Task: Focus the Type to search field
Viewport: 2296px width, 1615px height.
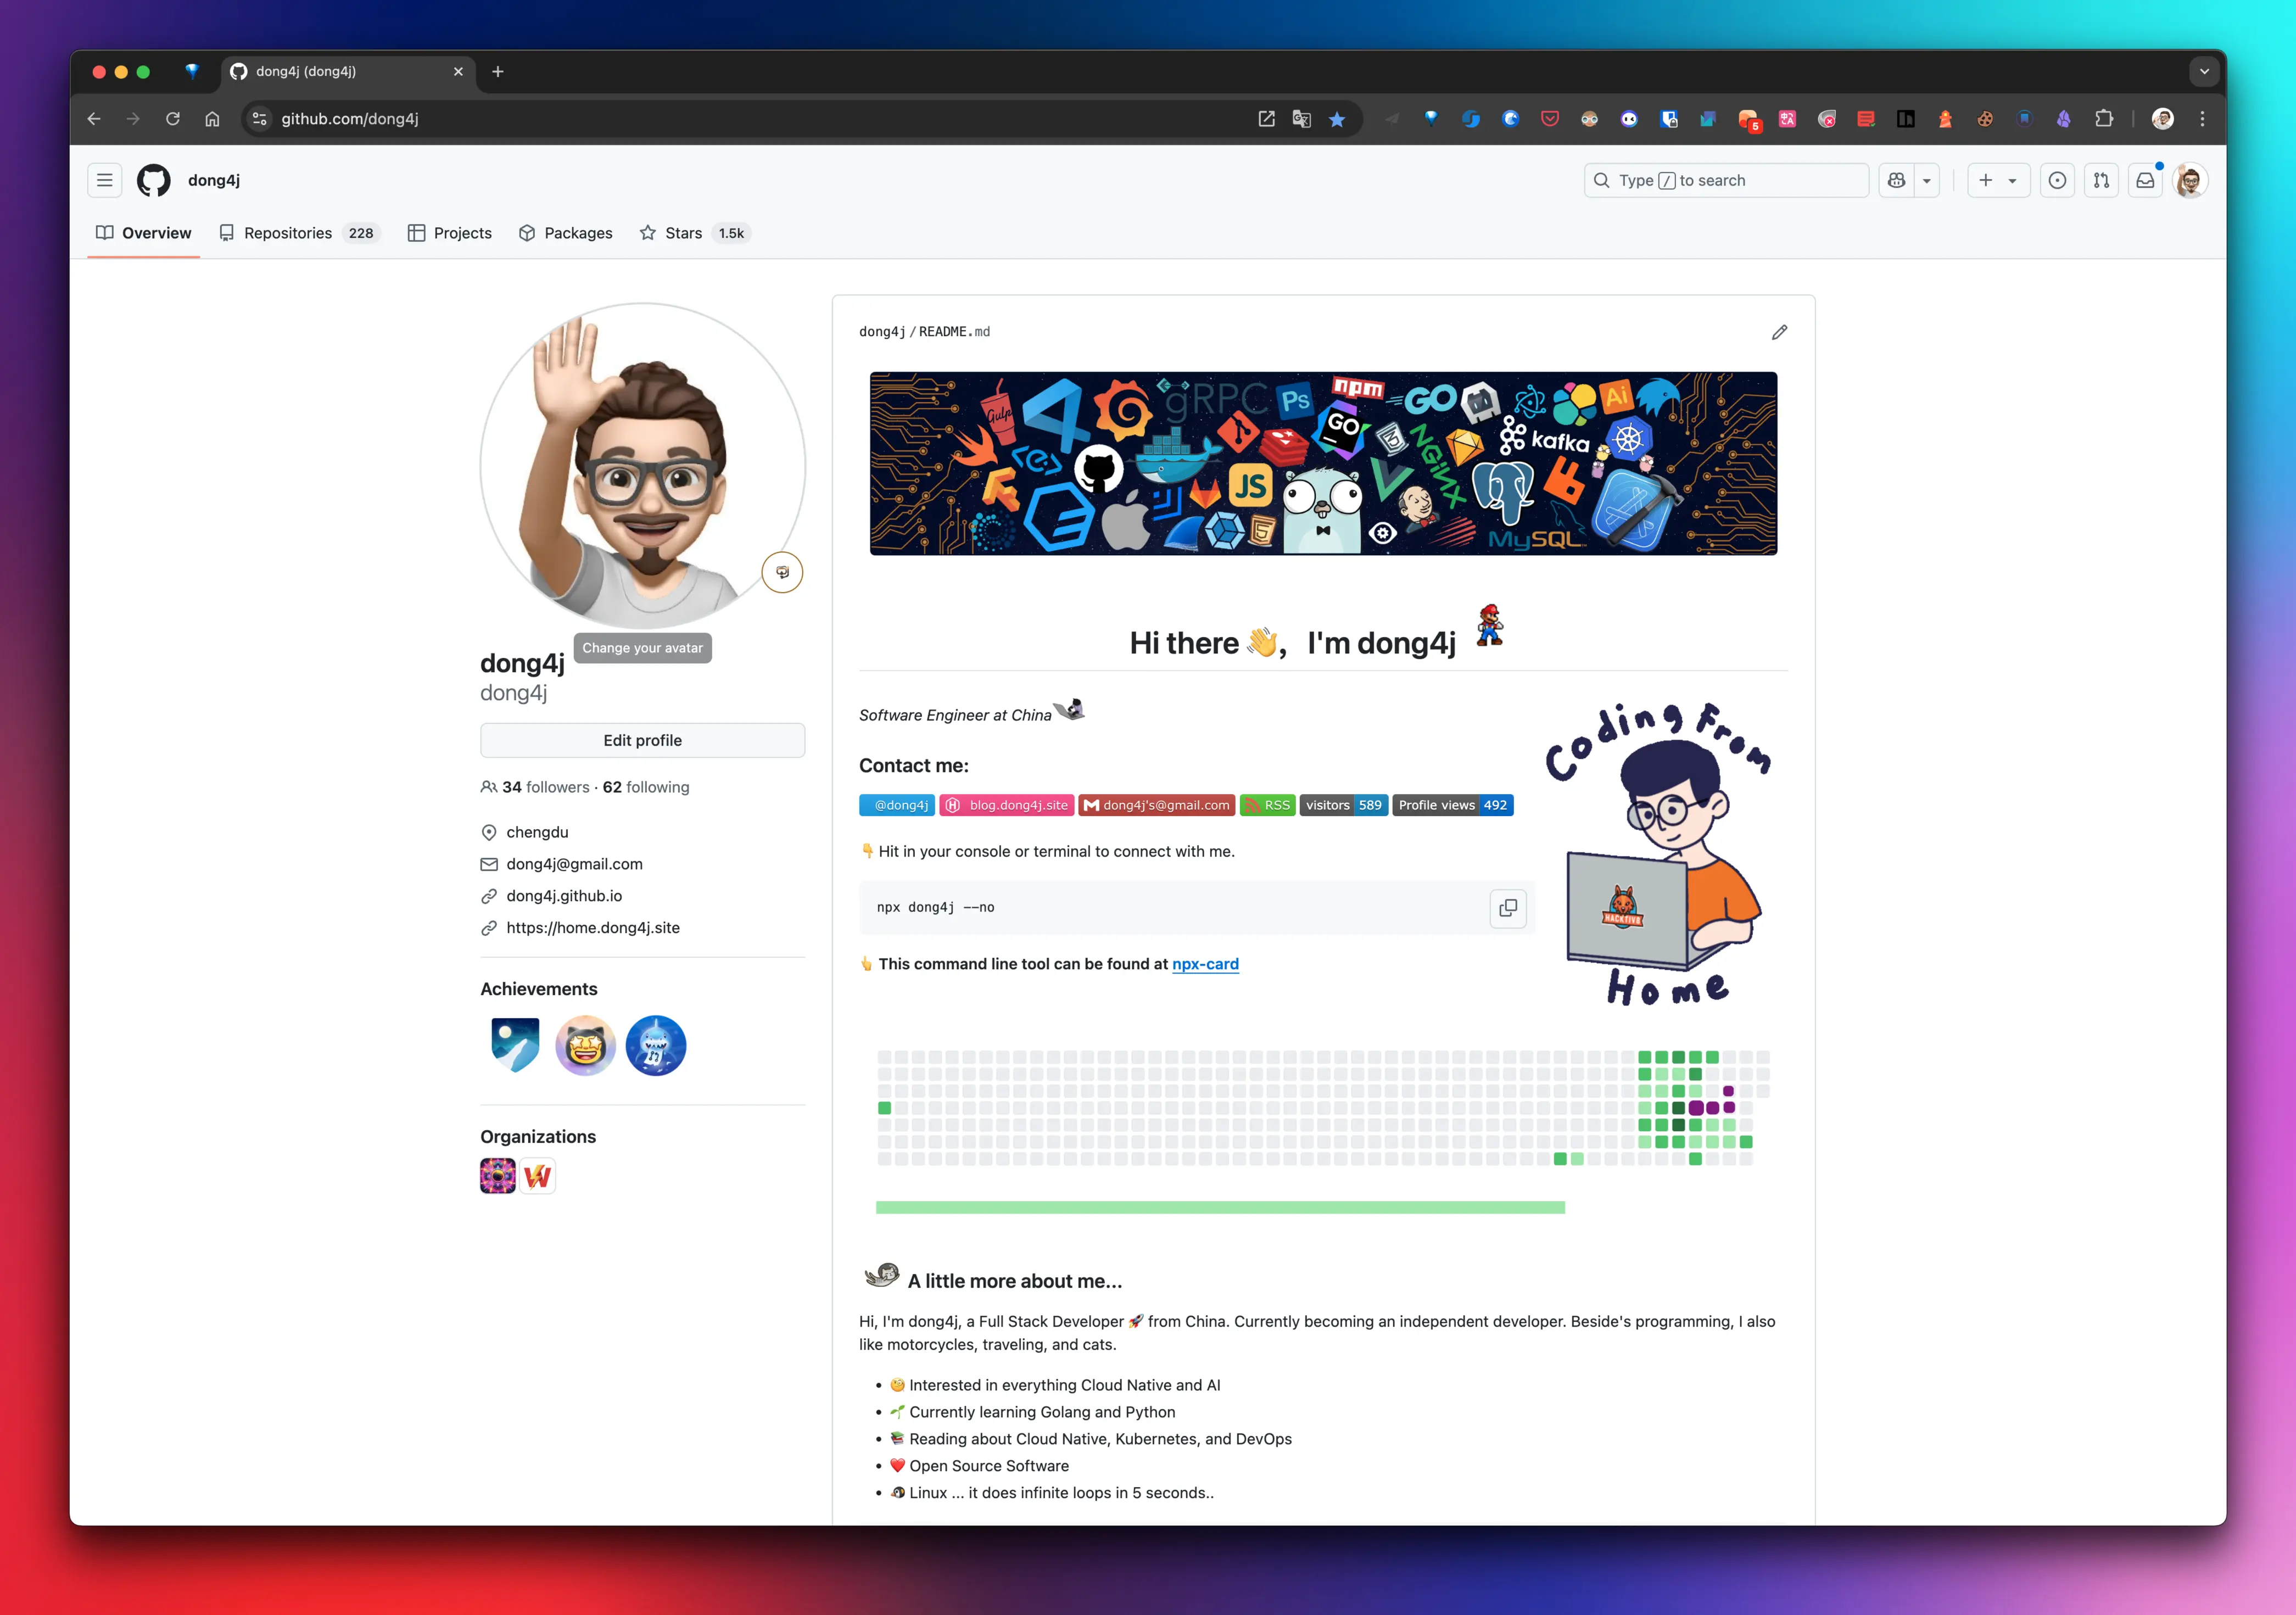Action: [x=1726, y=180]
